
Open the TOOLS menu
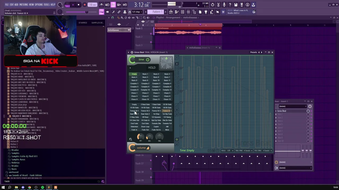coord(46,5)
